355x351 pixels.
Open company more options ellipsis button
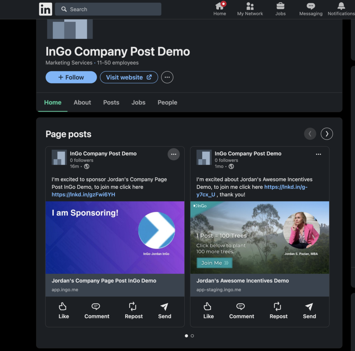point(167,77)
